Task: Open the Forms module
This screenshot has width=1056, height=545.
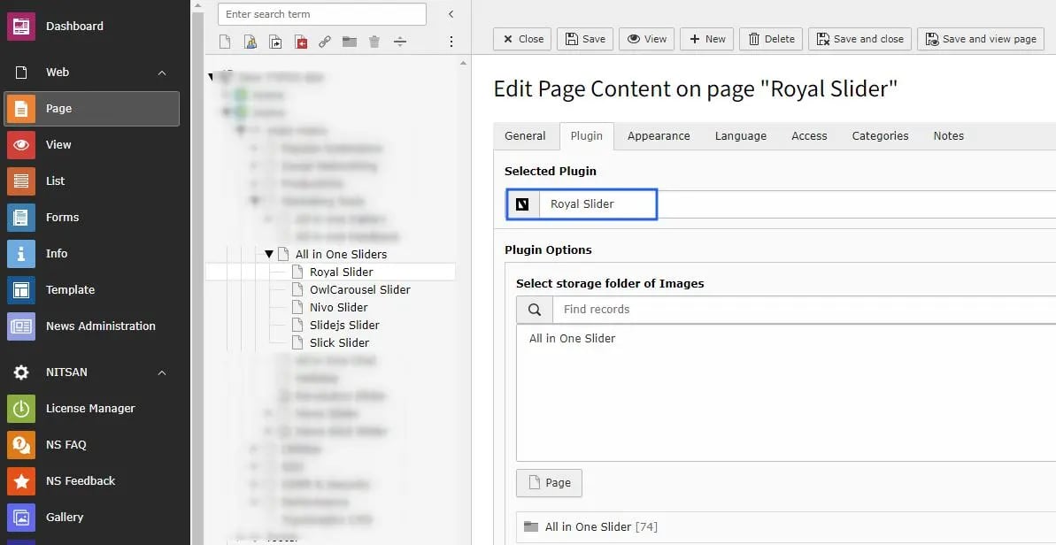Action: (x=91, y=218)
